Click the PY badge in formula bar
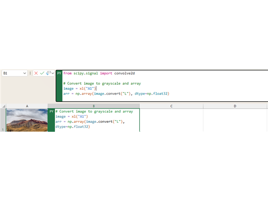 pos(59,73)
